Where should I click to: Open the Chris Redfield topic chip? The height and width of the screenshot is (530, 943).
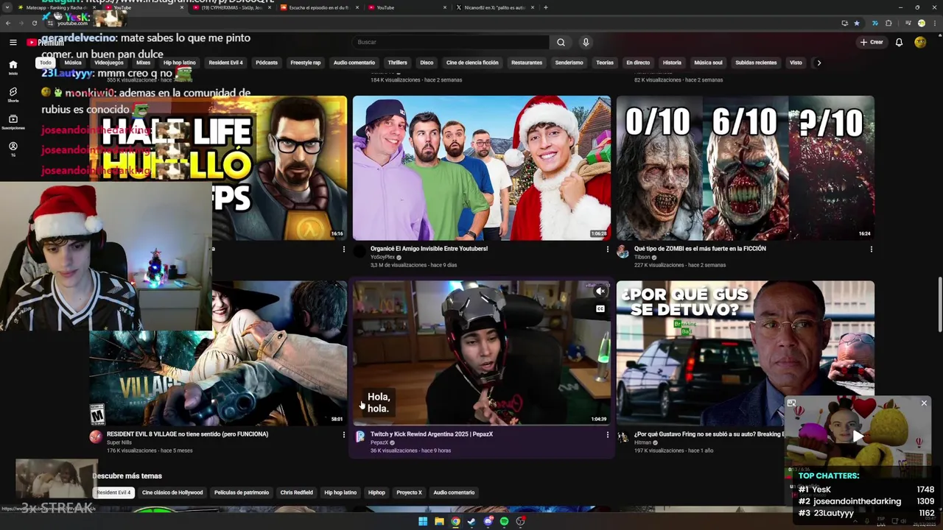296,492
